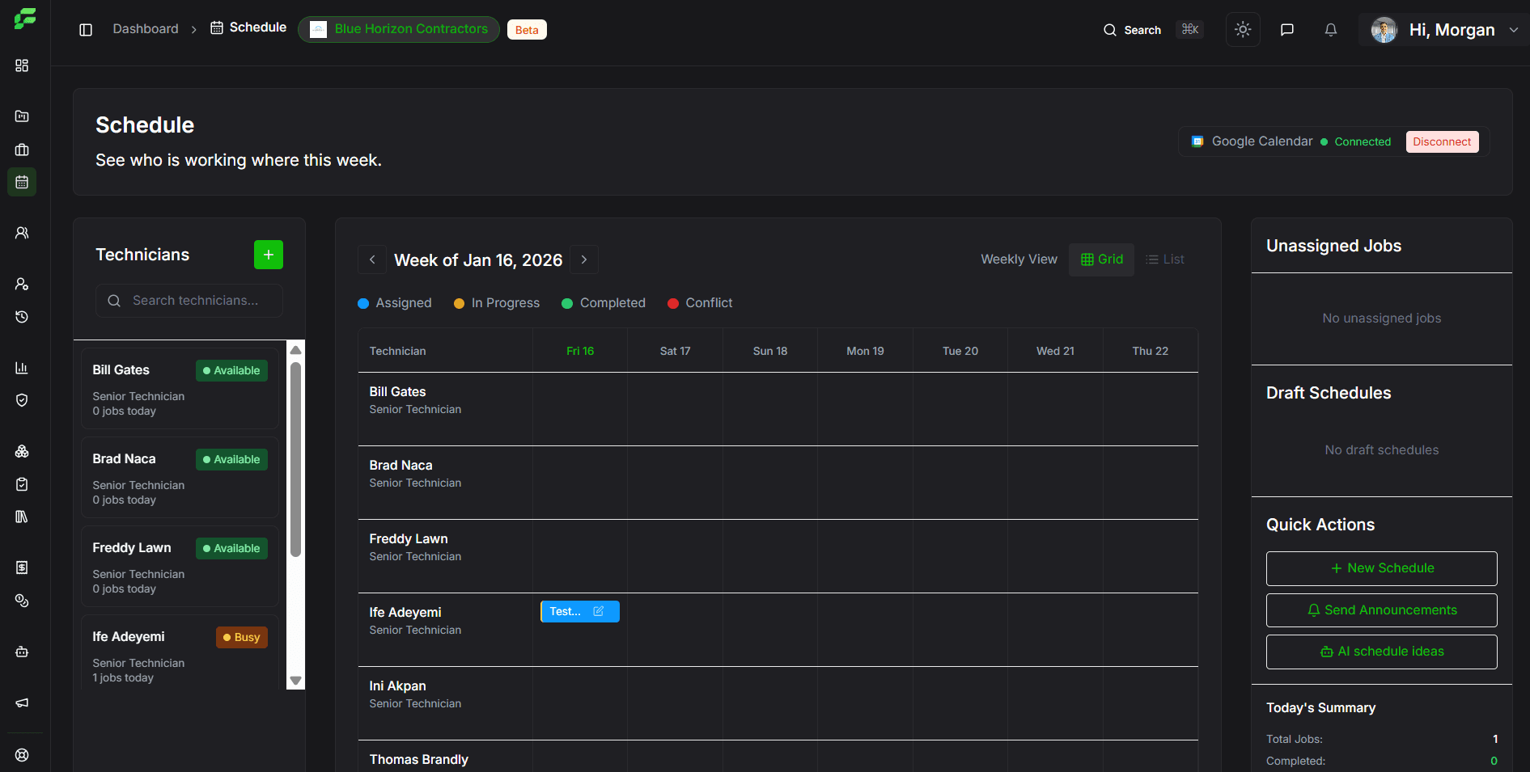Screen dimensions: 1530x772
Task: Open the dashboard grid icon in sidebar
Action: tap(22, 65)
